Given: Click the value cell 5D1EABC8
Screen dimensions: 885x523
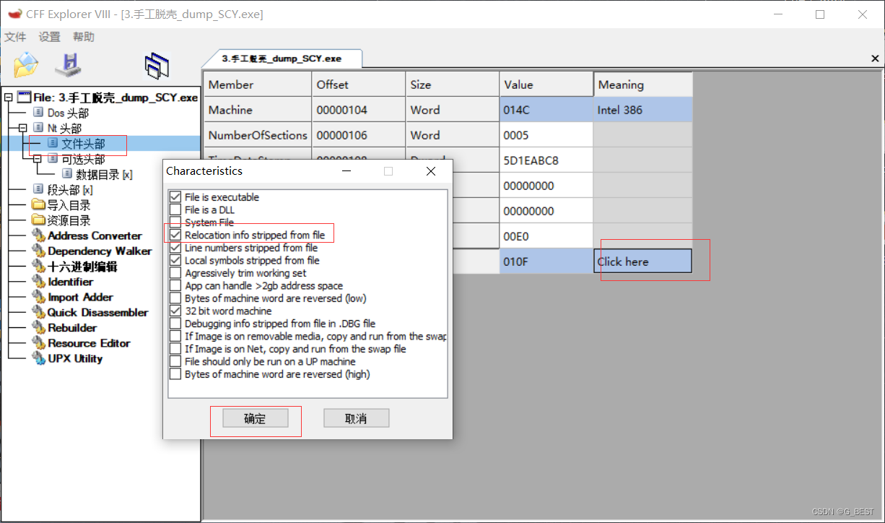Looking at the screenshot, I should coord(546,160).
